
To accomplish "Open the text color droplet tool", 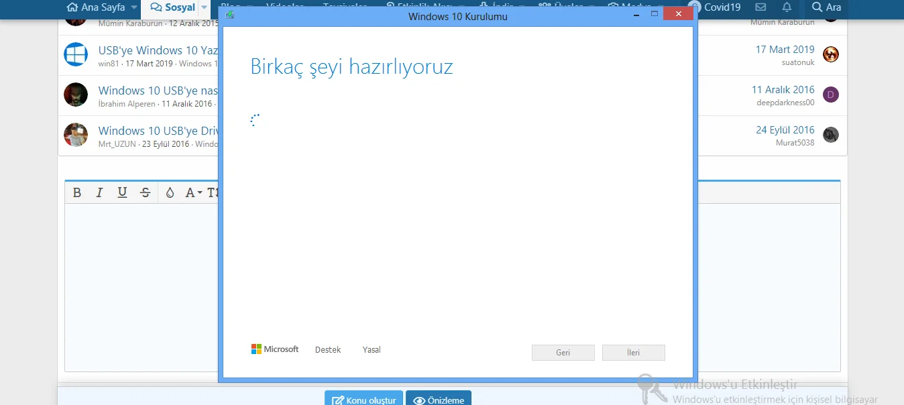I will [170, 193].
